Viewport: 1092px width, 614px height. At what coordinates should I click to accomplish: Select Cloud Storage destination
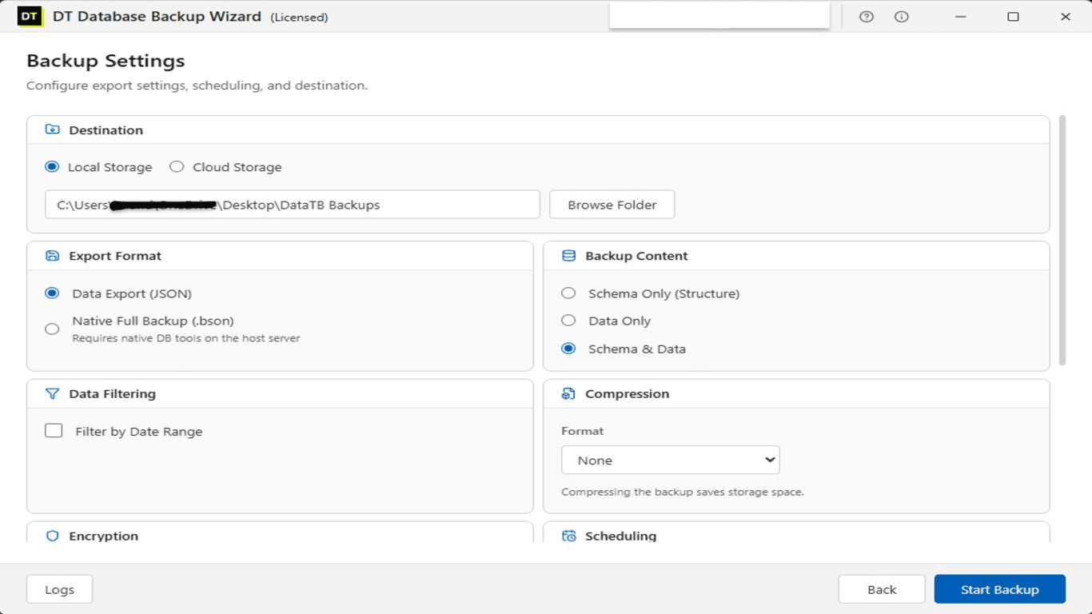[x=177, y=167]
